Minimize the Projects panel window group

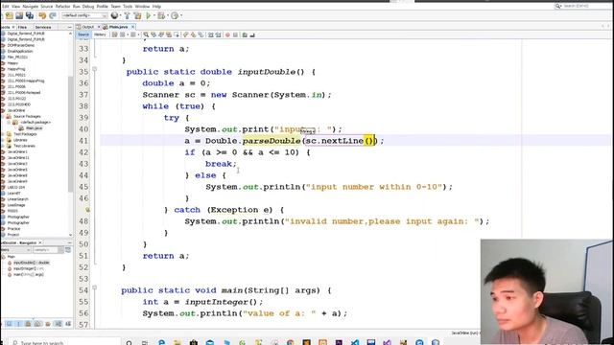[69, 27]
